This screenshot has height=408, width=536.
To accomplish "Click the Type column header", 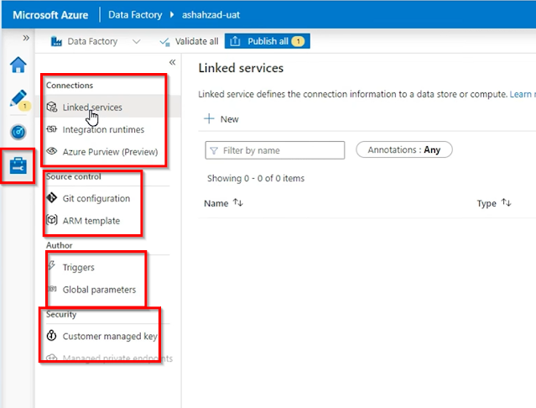I will coord(487,203).
